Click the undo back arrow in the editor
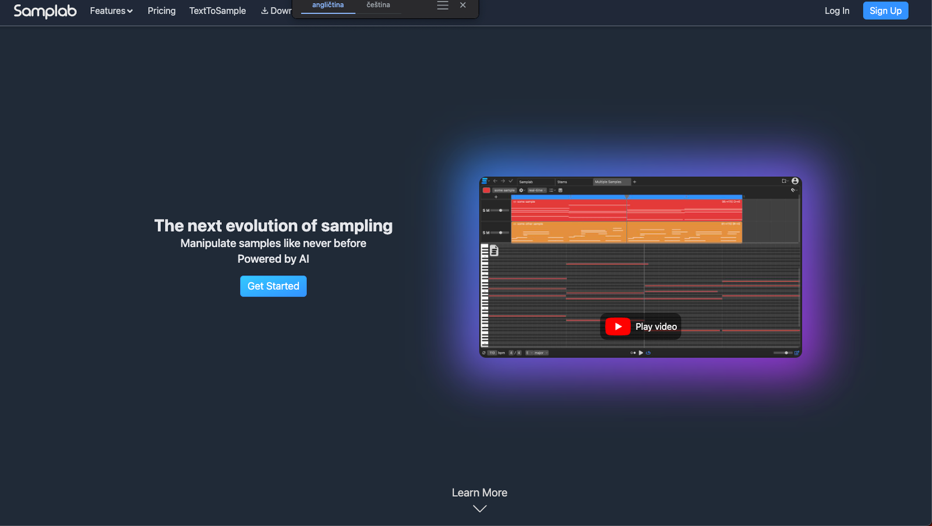 [x=495, y=182]
